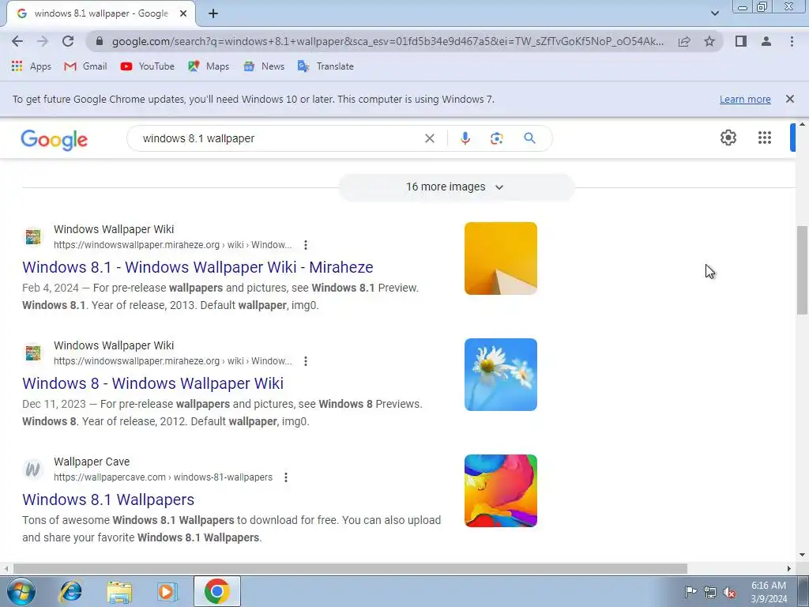View site information lock icon
This screenshot has height=607, width=809.
[x=100, y=41]
